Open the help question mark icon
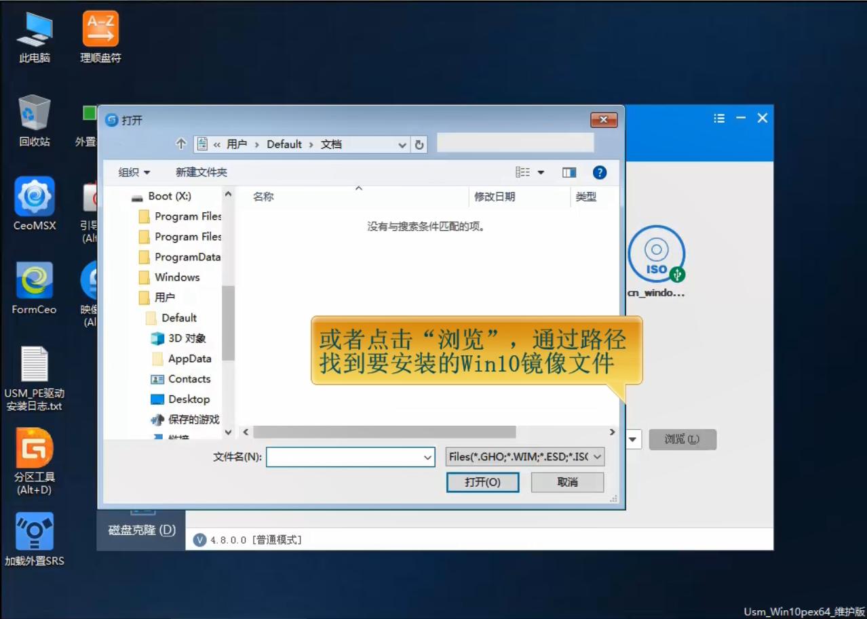 click(600, 173)
